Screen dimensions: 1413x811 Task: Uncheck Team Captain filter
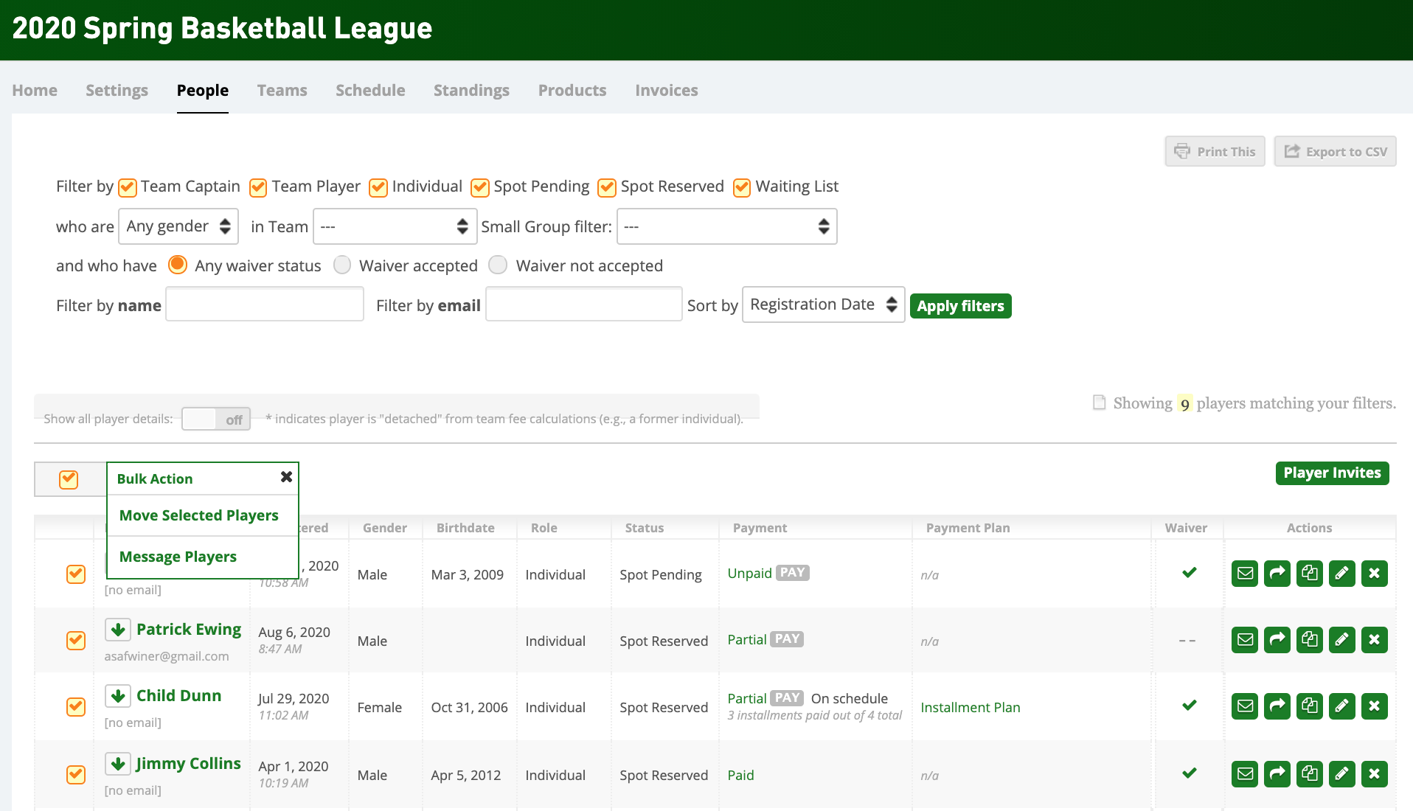coord(128,187)
